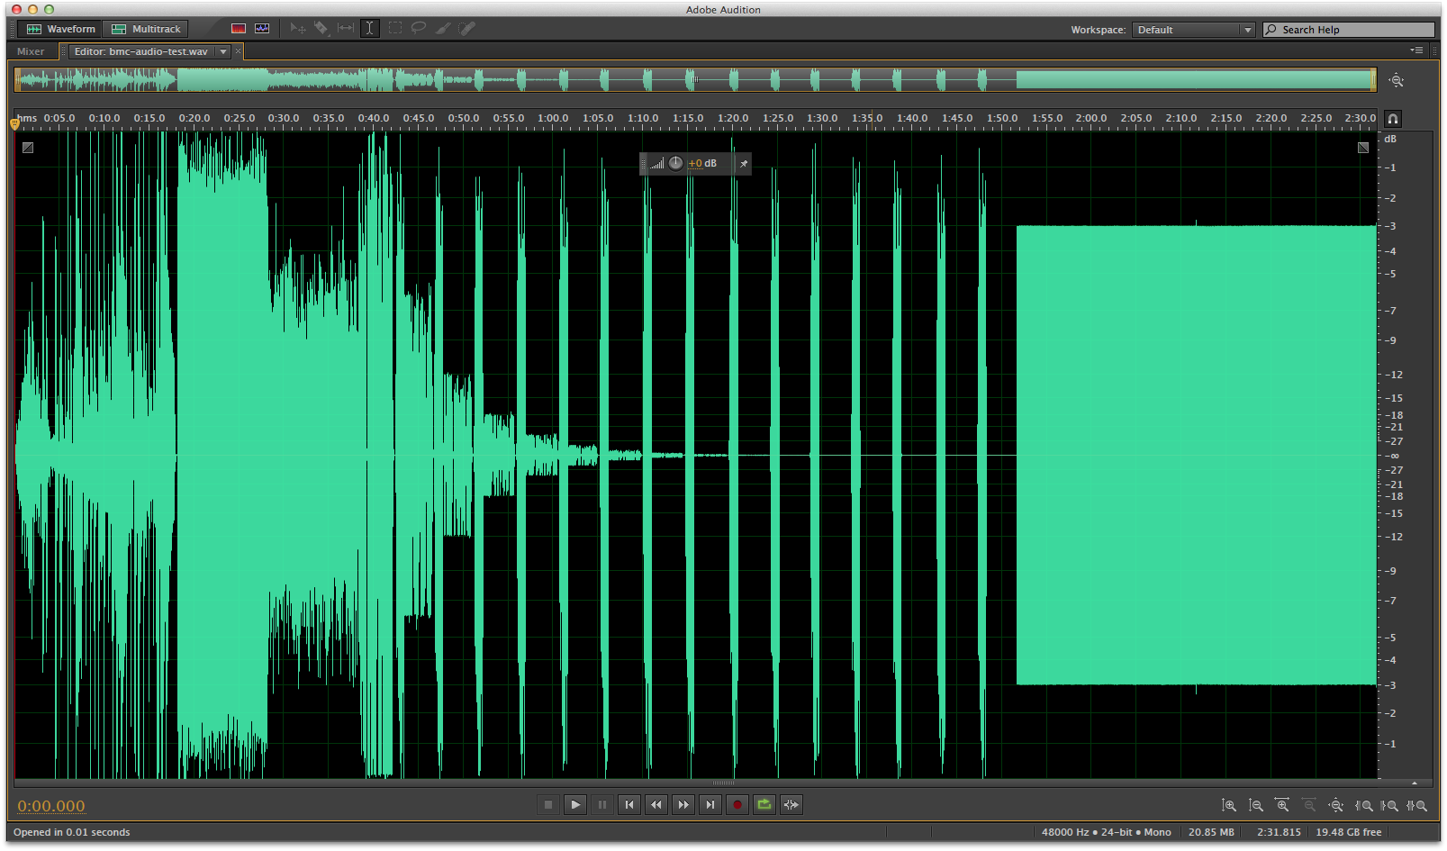Toggle Skip Selection playback
This screenshot has width=1447, height=851.
click(791, 805)
